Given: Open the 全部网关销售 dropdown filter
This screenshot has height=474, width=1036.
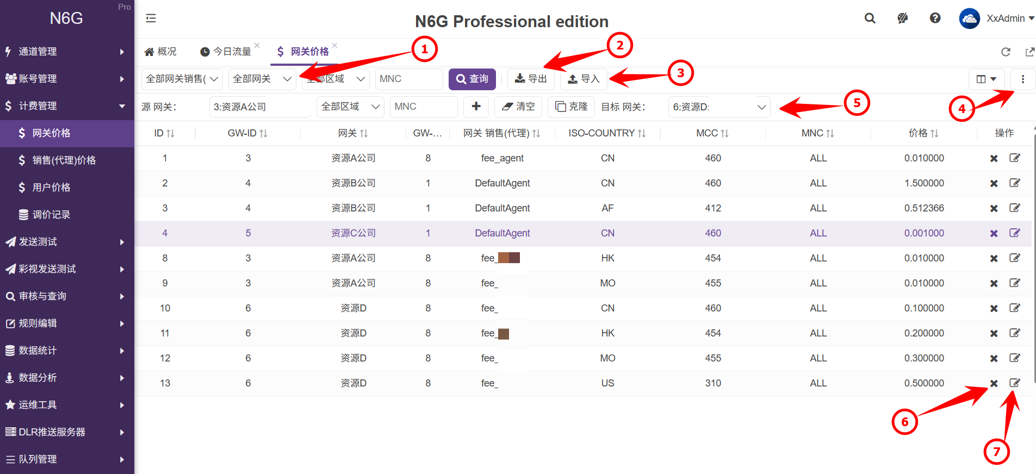Looking at the screenshot, I should coord(182,79).
